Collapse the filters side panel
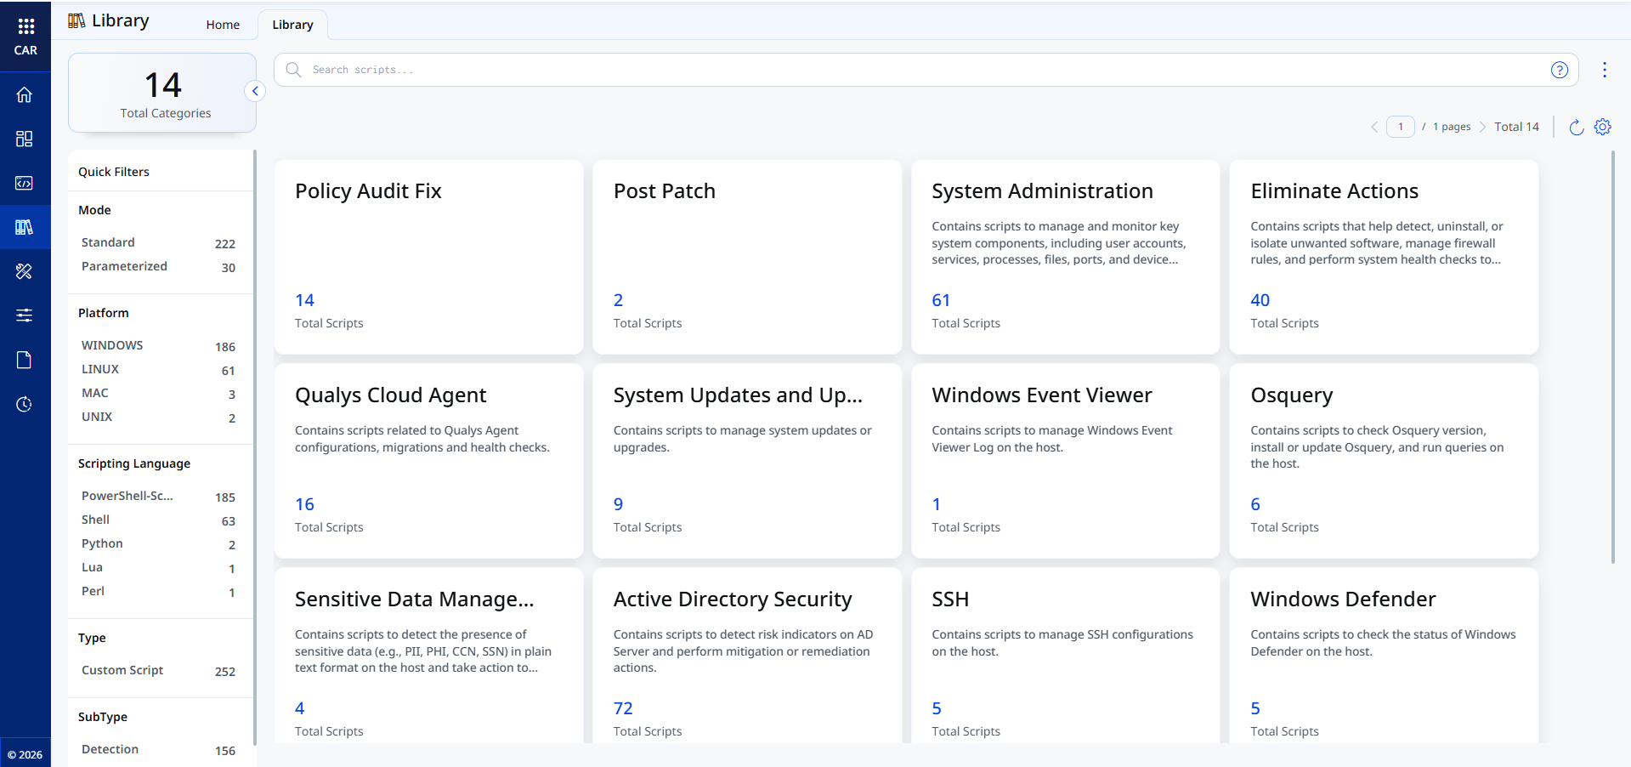Viewport: 1631px width, 767px height. point(255,91)
